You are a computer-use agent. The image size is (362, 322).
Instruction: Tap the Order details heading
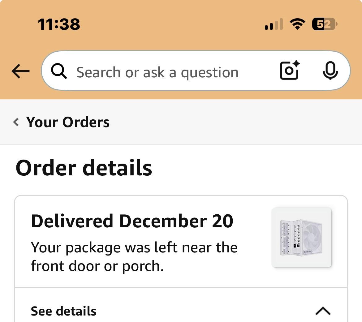click(x=84, y=168)
